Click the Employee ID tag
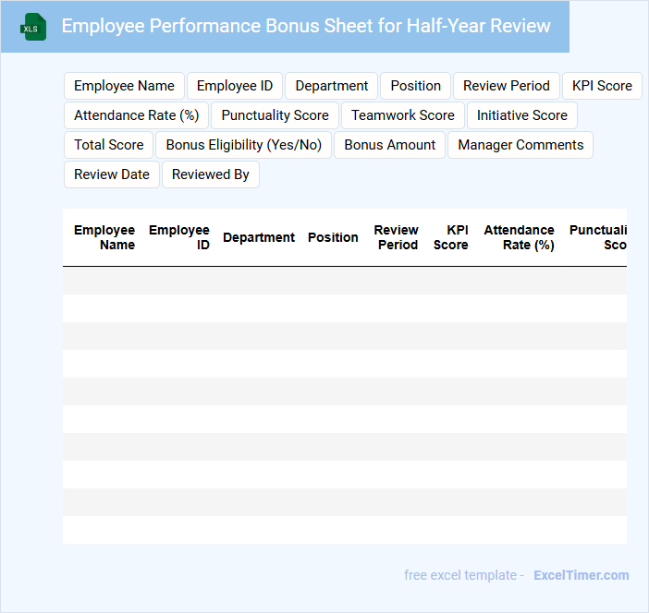The image size is (649, 613). pos(235,86)
